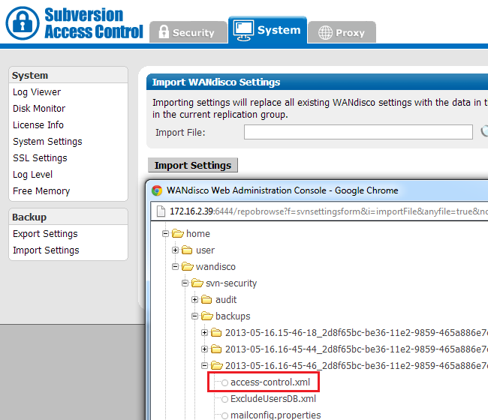Open Log Viewer from System menu
Image resolution: width=488 pixels, height=420 pixels.
pyautogui.click(x=37, y=92)
